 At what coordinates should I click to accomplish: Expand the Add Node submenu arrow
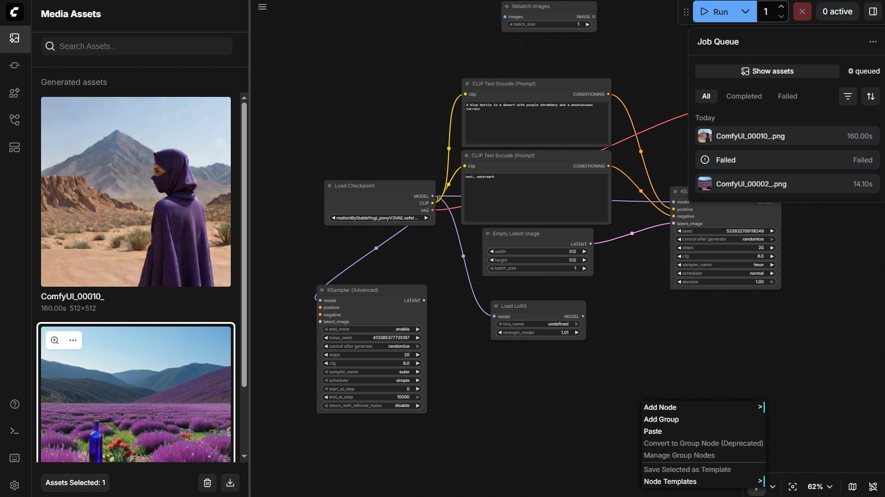(x=760, y=407)
